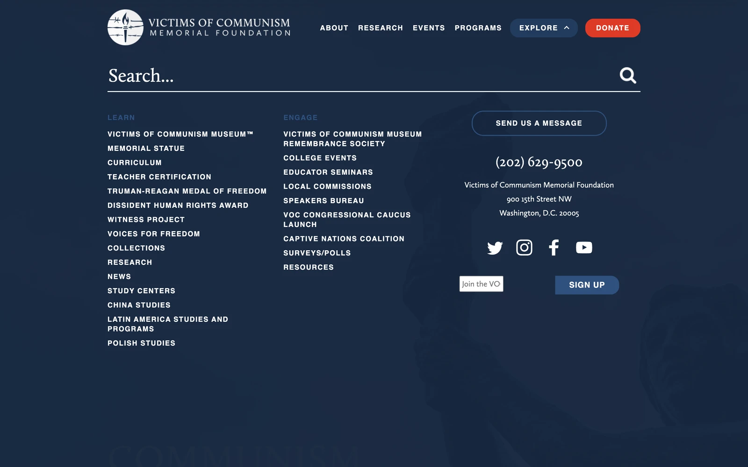Open Polish Studies link
Screen dimensions: 748x467
click(141, 343)
